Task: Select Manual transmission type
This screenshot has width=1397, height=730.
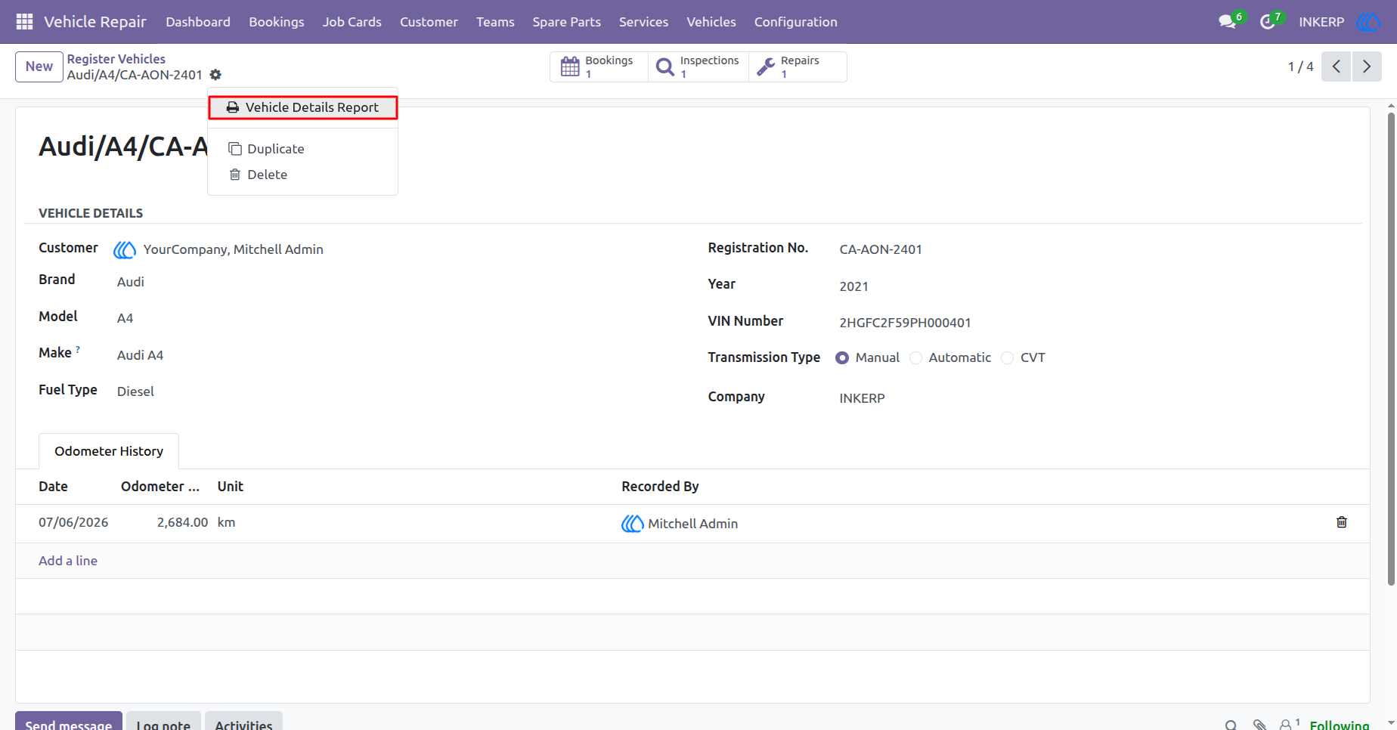Action: (x=842, y=358)
